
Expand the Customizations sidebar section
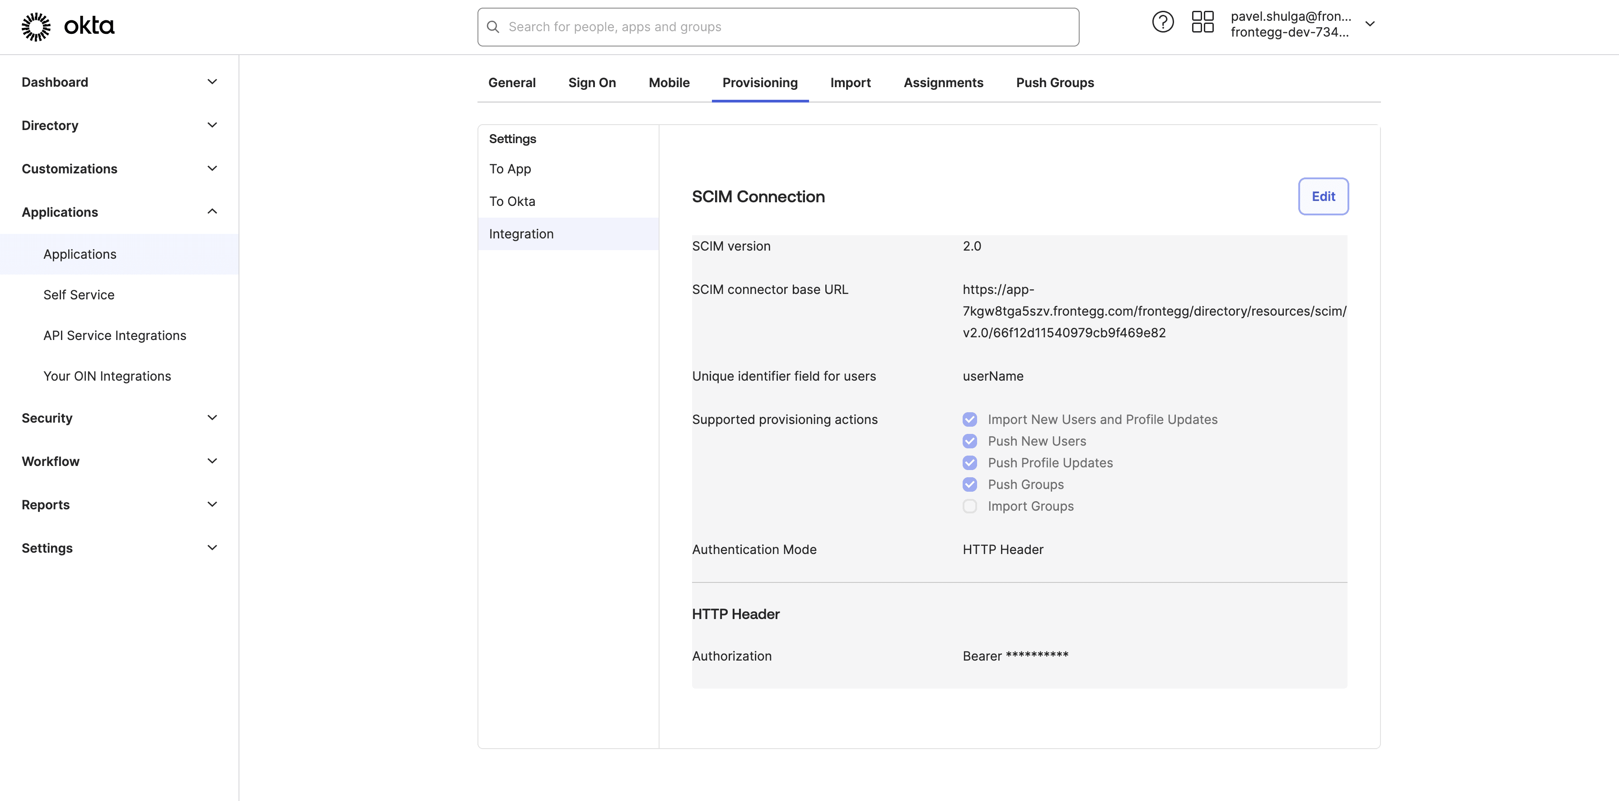119,168
